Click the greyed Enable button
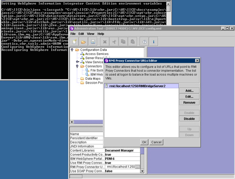Screen dimensions: 235x179 click(189, 113)
